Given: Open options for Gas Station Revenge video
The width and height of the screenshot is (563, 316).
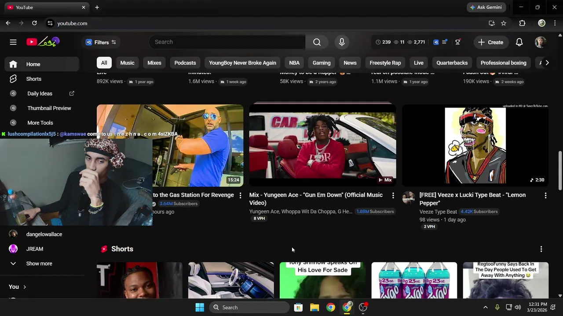Looking at the screenshot, I should tap(240, 195).
